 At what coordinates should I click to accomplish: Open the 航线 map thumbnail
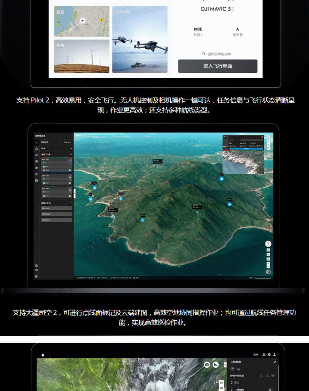point(82,22)
